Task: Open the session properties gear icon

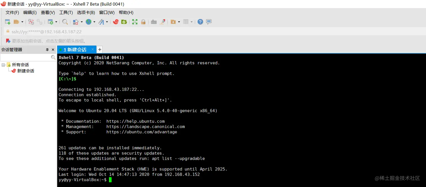Action: pos(51,22)
